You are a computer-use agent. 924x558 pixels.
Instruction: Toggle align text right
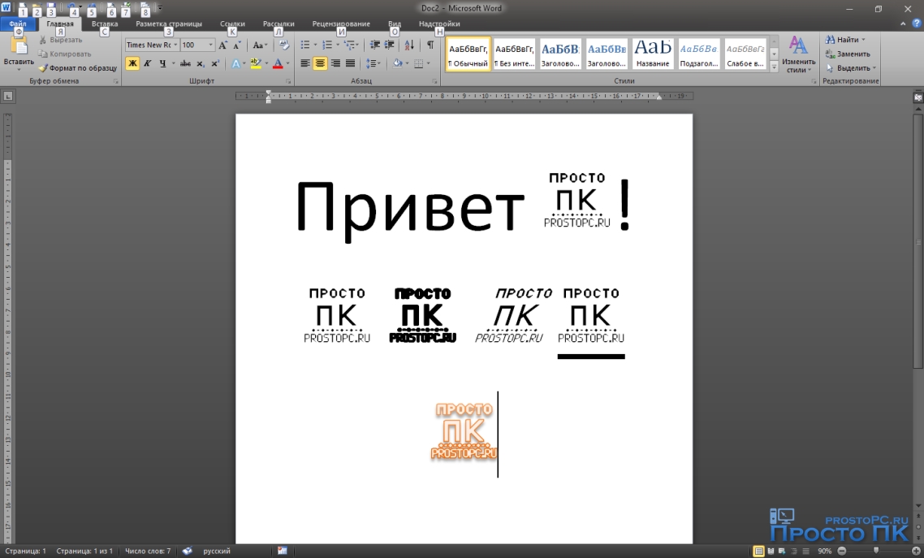(335, 63)
